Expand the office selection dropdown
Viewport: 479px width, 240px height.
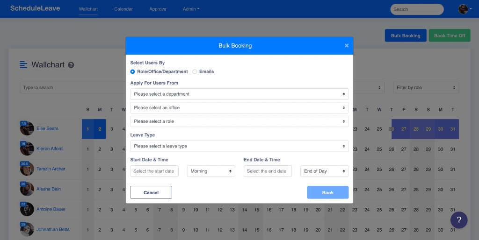(x=239, y=107)
